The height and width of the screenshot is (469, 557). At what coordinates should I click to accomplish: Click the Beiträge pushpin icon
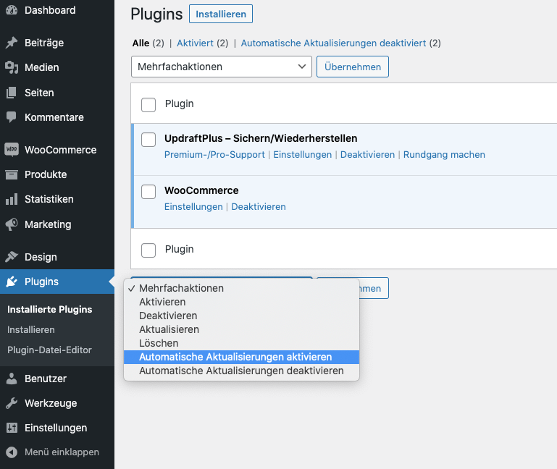pos(12,43)
